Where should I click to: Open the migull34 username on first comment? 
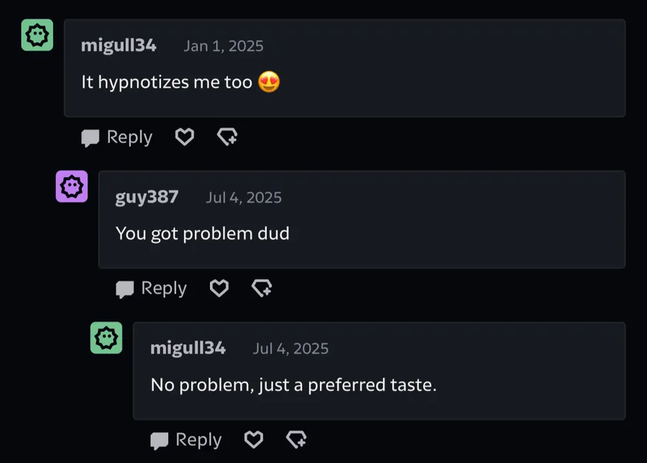(x=119, y=45)
